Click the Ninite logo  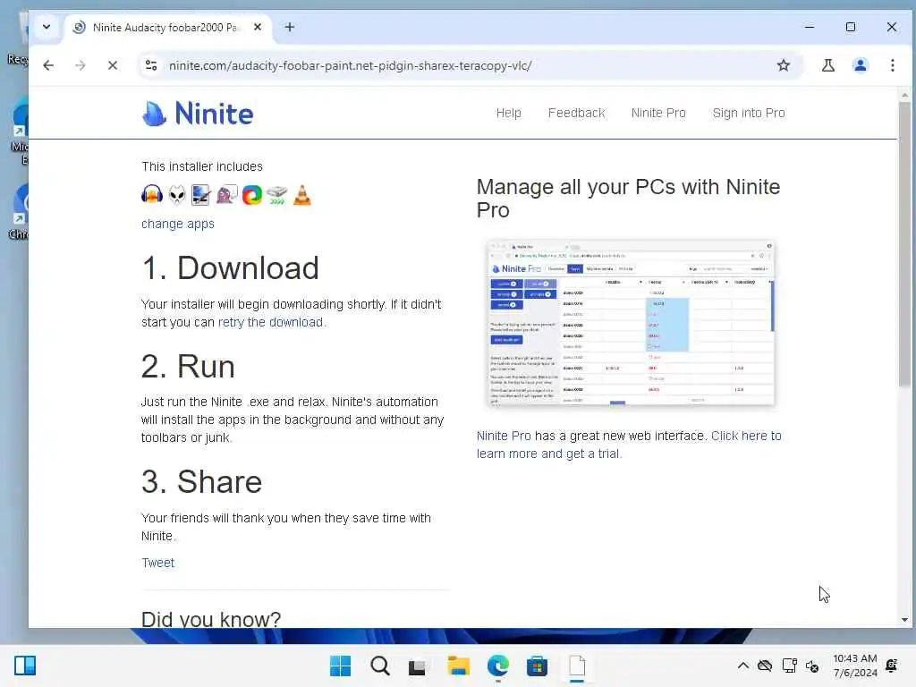[x=198, y=114]
